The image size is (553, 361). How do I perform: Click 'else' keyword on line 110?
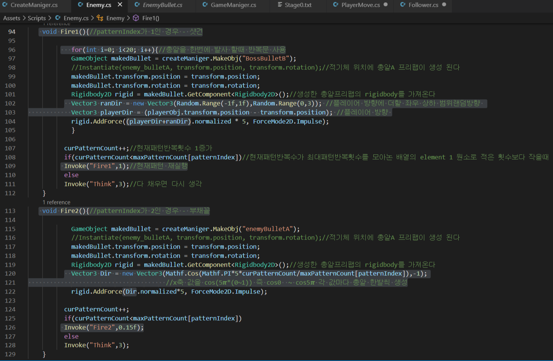(x=71, y=175)
